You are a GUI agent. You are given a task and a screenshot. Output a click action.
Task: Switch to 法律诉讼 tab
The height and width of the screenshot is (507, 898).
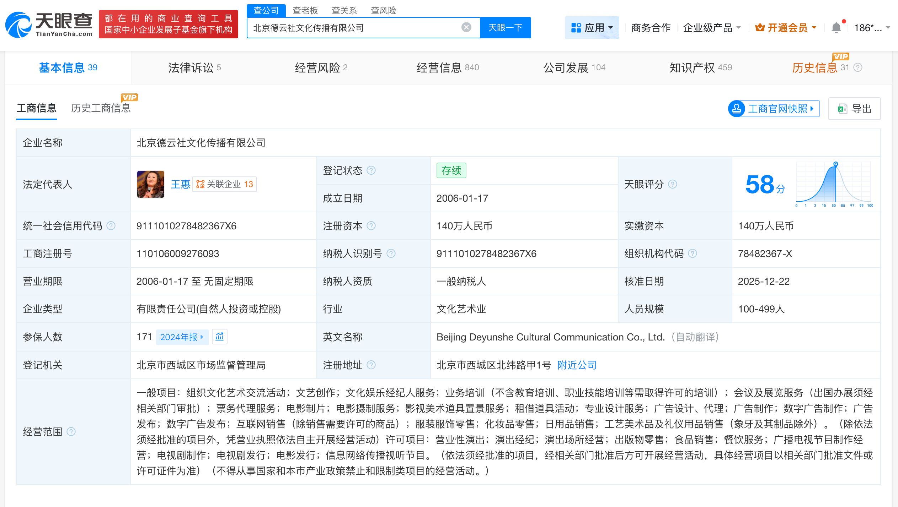point(194,67)
